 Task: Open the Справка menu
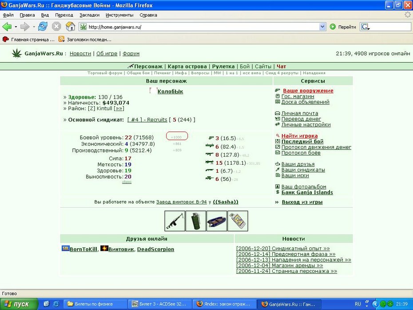click(x=148, y=15)
